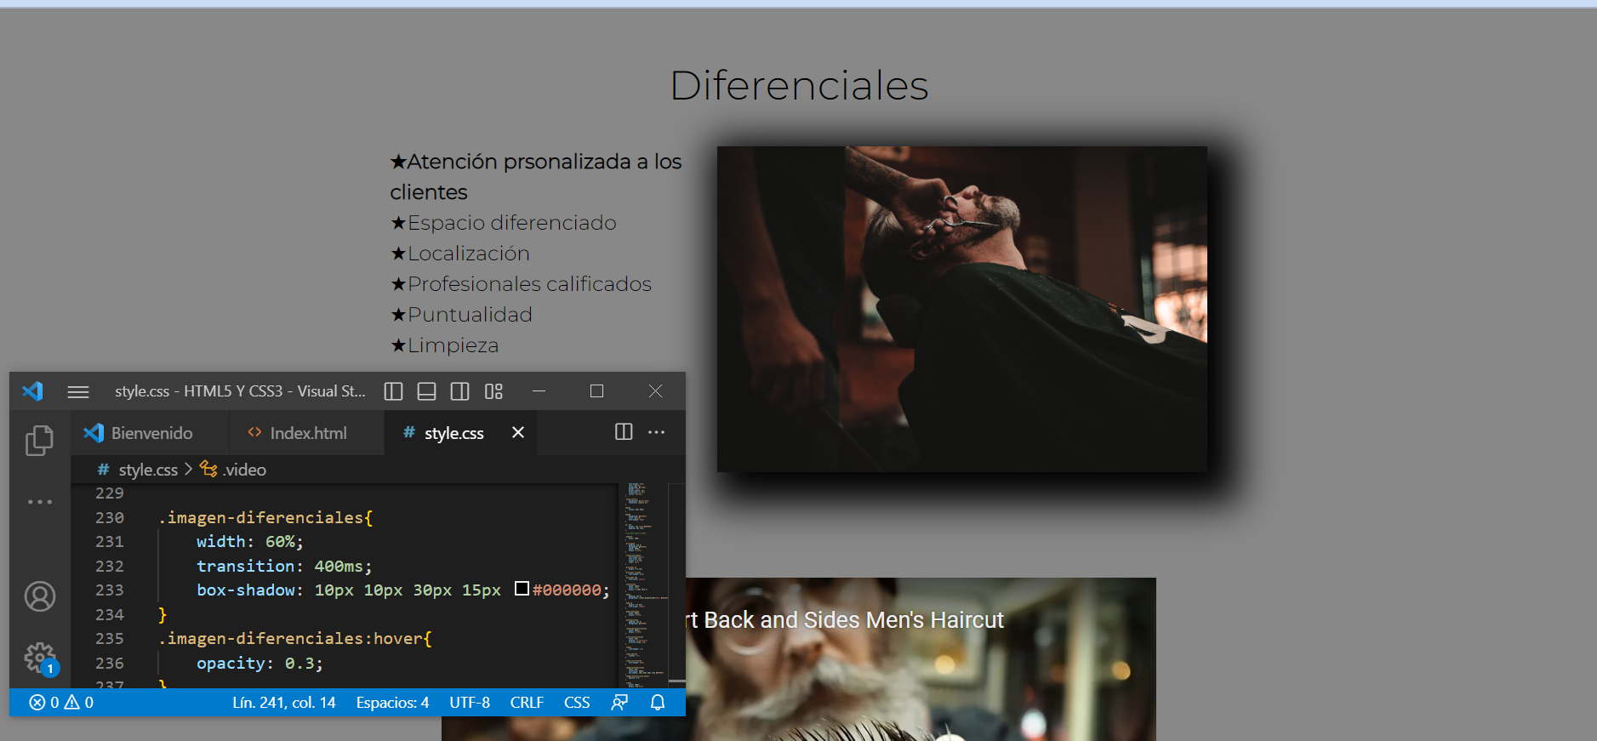Select encoding UTF-8 in status bar
Image resolution: width=1597 pixels, height=741 pixels.
(x=470, y=703)
